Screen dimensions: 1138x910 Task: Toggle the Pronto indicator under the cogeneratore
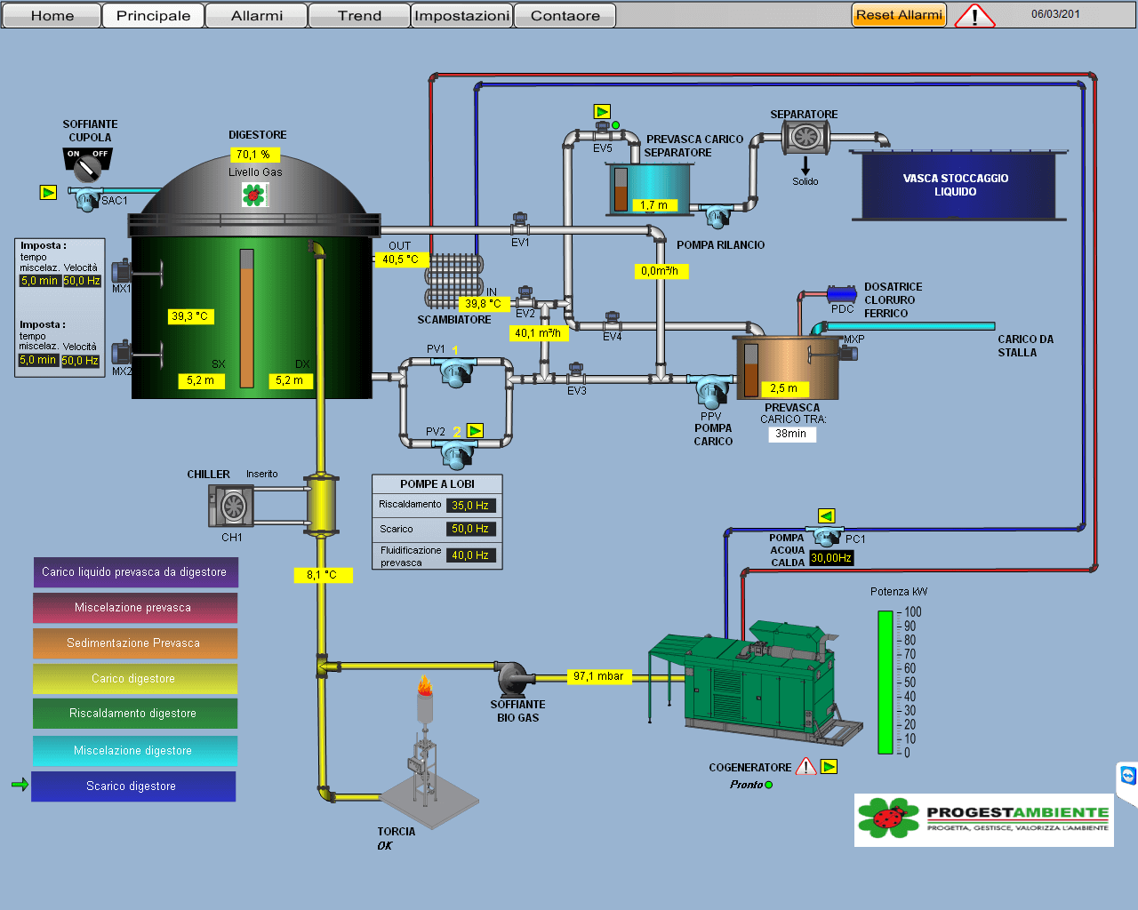[768, 785]
